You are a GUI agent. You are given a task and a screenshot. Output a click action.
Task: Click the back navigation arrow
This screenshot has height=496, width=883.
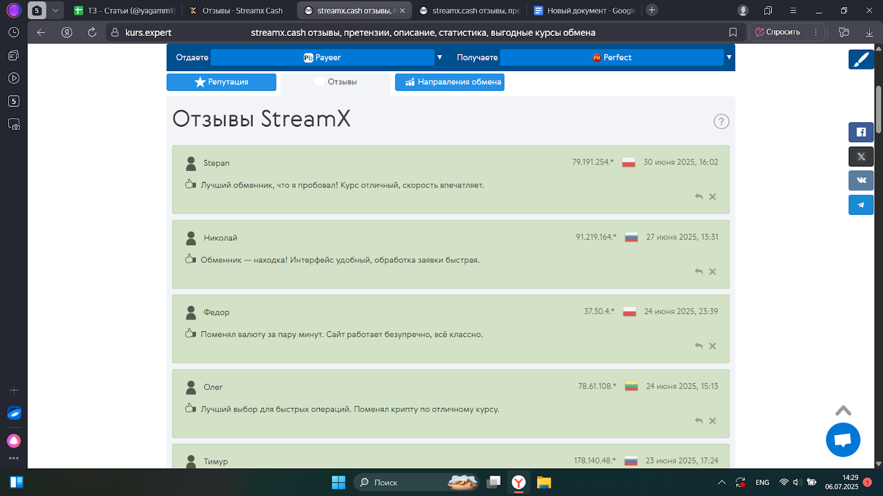41,33
